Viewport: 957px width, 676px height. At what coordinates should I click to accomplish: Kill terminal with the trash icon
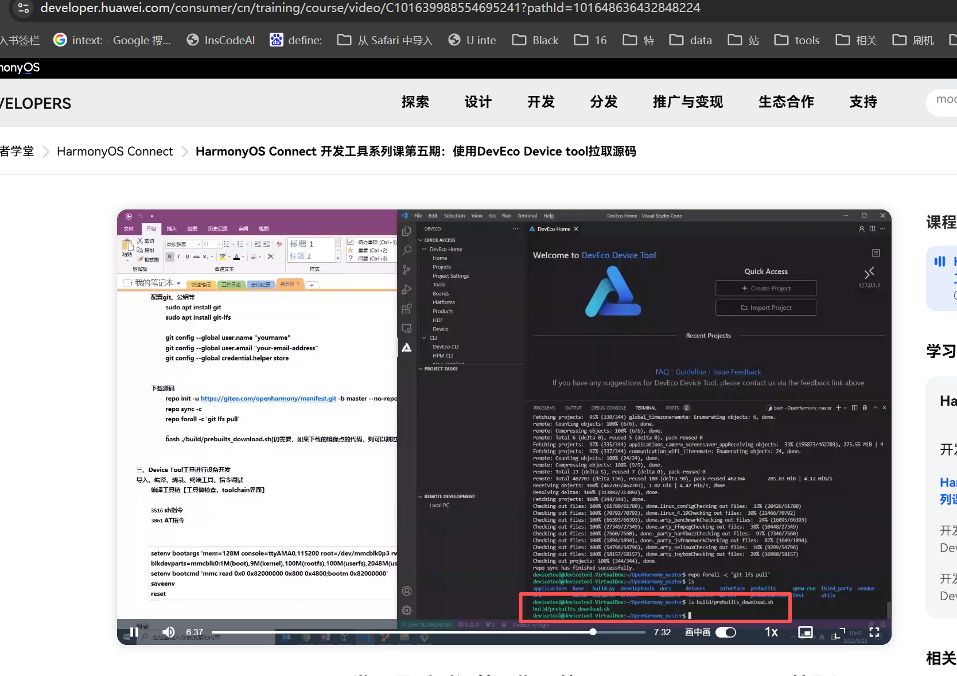865,408
